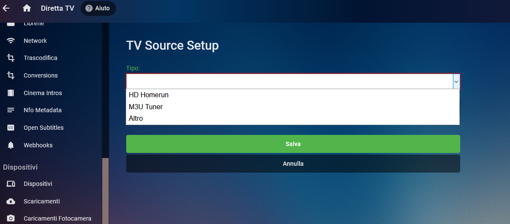Select the Trascodifica crop icon
The height and width of the screenshot is (224, 510).
pyautogui.click(x=11, y=58)
